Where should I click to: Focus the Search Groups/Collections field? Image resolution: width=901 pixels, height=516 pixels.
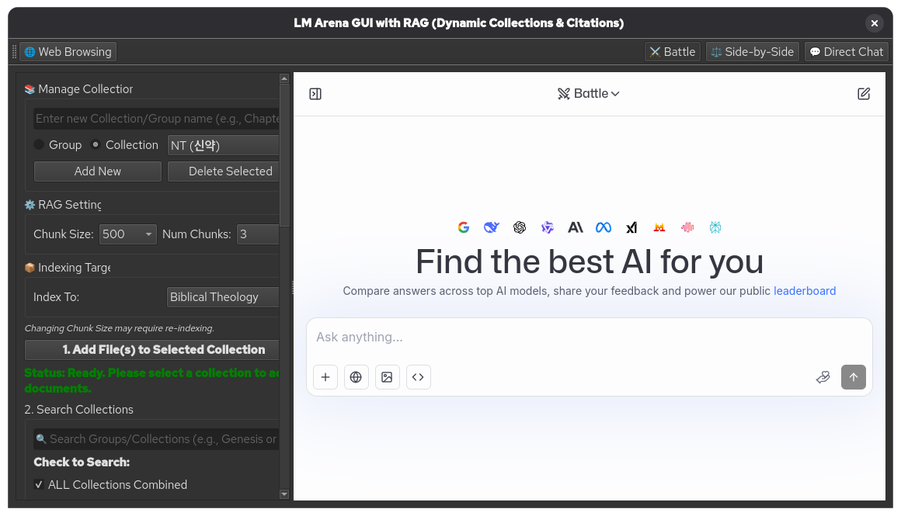[x=156, y=439]
